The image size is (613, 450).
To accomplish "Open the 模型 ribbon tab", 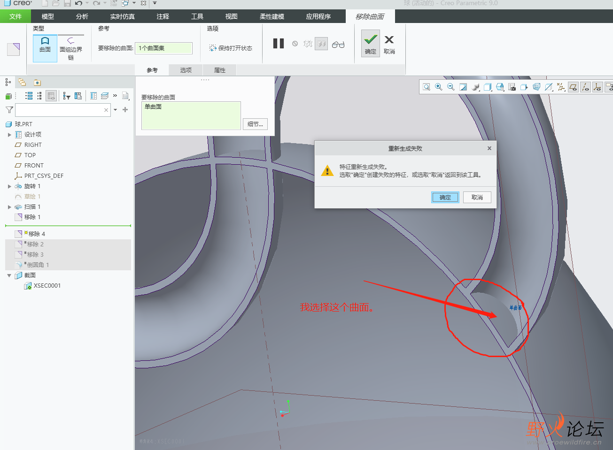I will 48,16.
